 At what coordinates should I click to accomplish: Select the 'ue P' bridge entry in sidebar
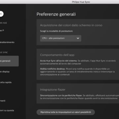point(2,30)
